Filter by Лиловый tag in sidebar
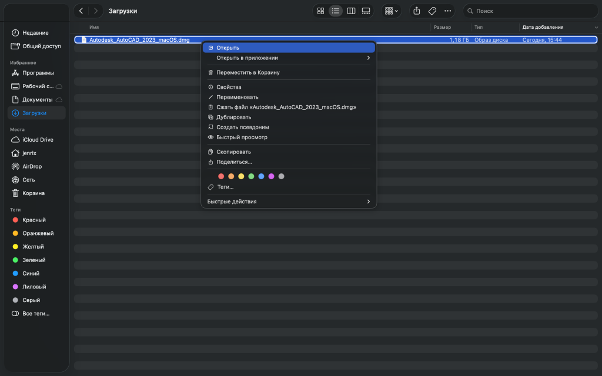 pyautogui.click(x=36, y=287)
